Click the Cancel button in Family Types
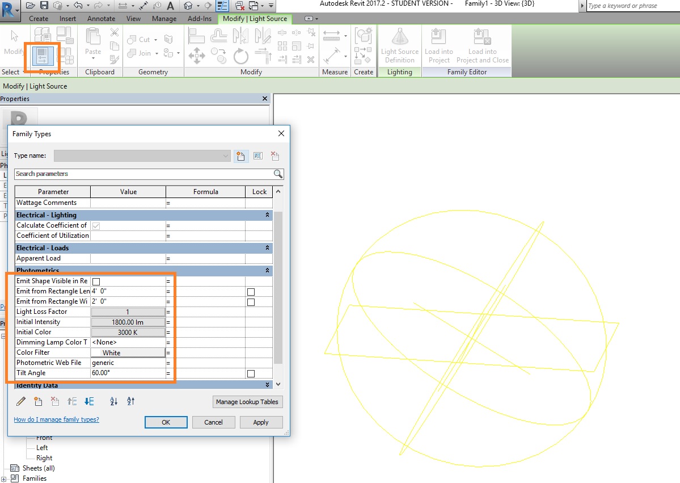Viewport: 680px width, 483px height. point(213,422)
